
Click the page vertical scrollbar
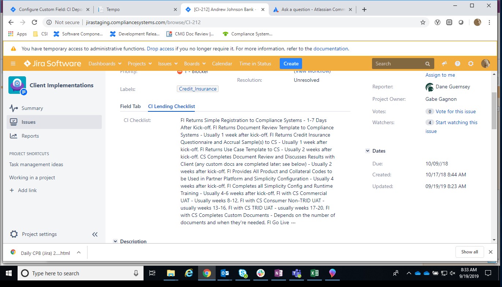tap(494, 110)
